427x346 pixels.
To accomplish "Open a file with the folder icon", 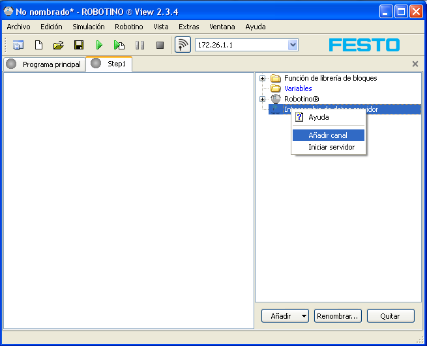I will pyautogui.click(x=59, y=45).
